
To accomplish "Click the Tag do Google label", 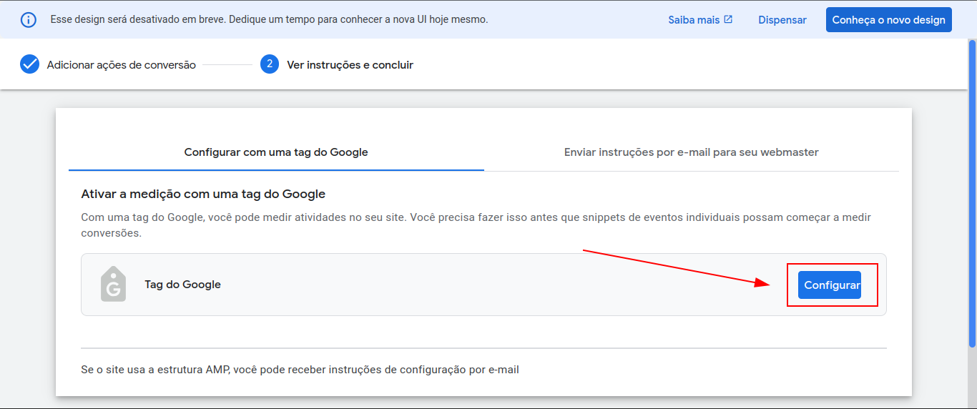I will tap(182, 285).
